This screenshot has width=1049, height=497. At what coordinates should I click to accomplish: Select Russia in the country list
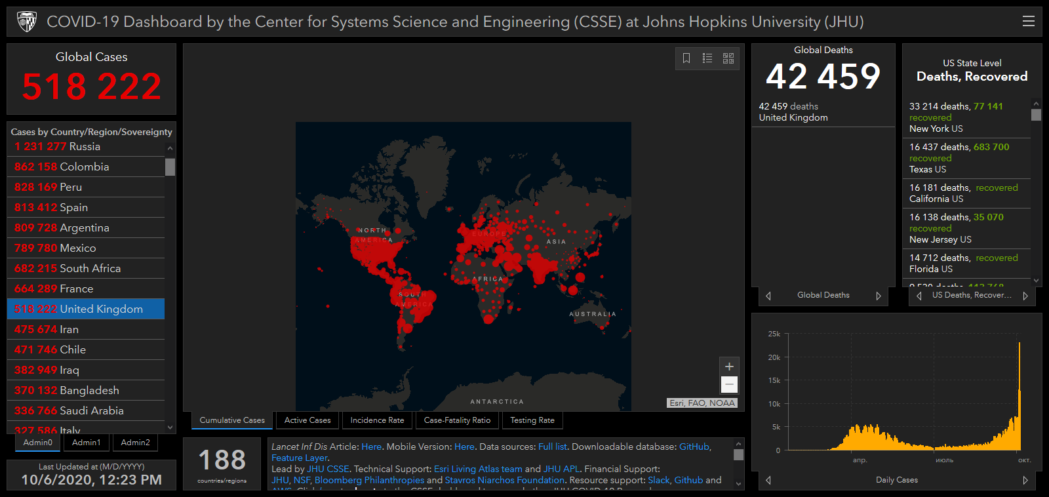pos(86,146)
